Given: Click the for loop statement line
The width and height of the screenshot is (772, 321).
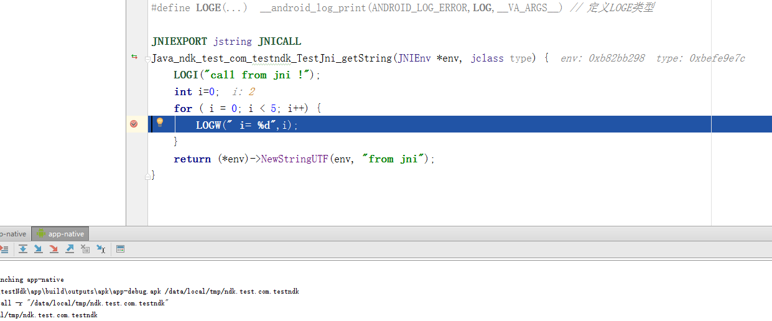Looking at the screenshot, I should click(248, 109).
